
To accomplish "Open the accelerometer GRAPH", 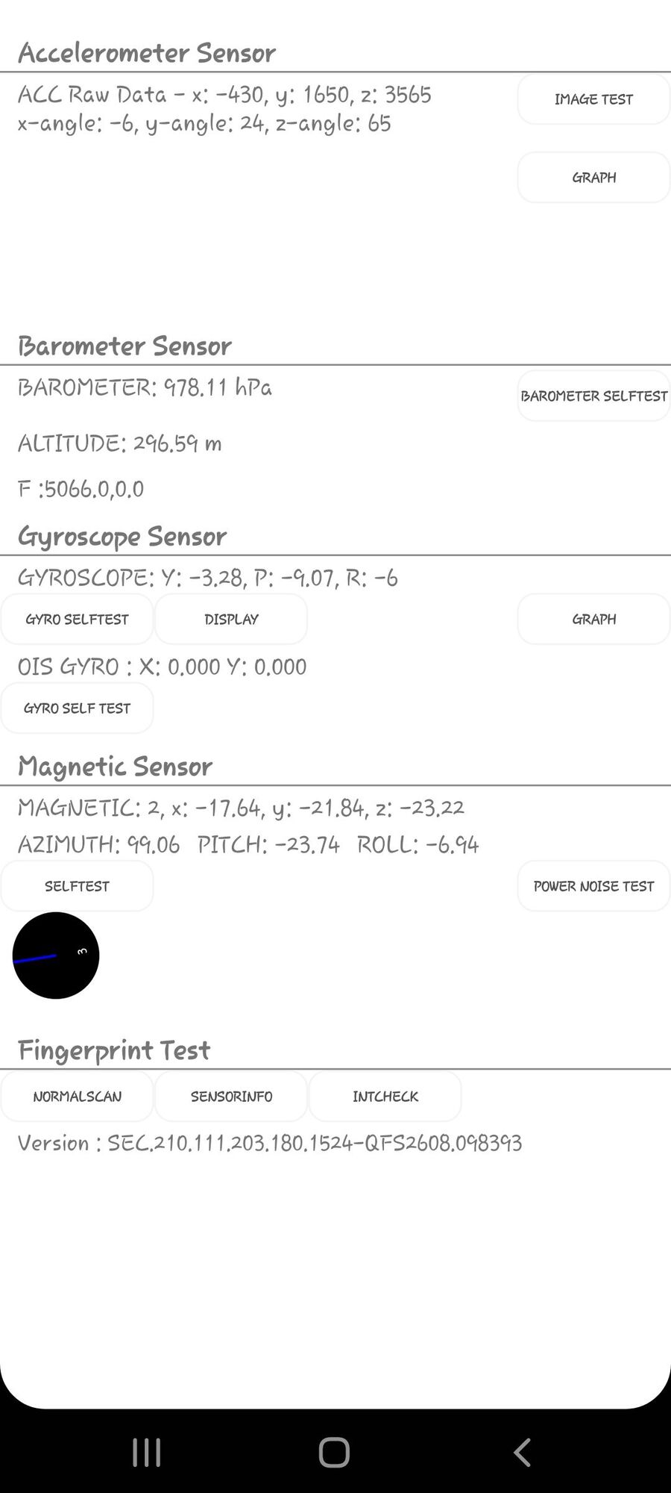I will 593,178.
